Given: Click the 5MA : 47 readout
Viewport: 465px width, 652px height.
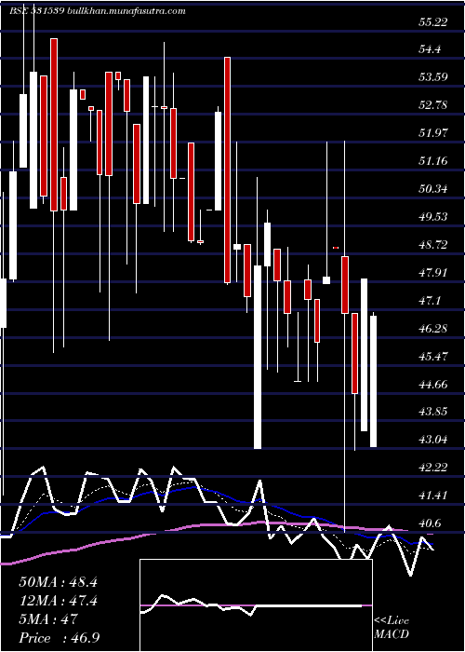Looking at the screenshot, I should pos(48,618).
